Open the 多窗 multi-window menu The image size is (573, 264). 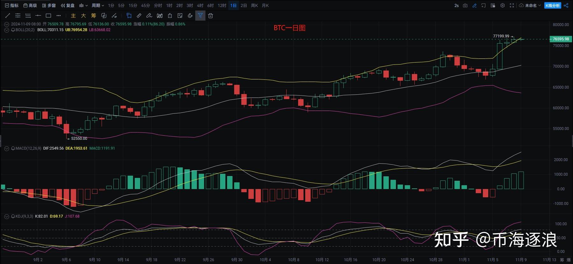[x=49, y=5]
